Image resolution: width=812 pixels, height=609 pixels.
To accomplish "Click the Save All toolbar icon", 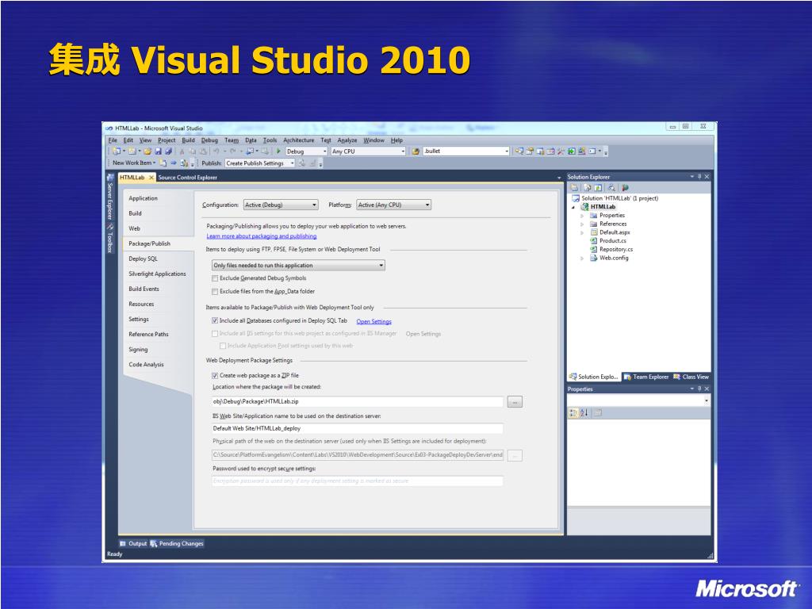I will click(x=168, y=151).
